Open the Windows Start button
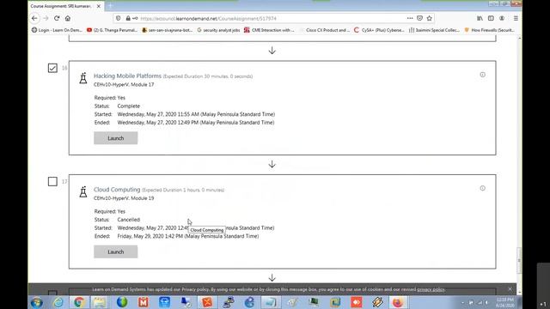This screenshot has width=550, height=309. coord(37,302)
